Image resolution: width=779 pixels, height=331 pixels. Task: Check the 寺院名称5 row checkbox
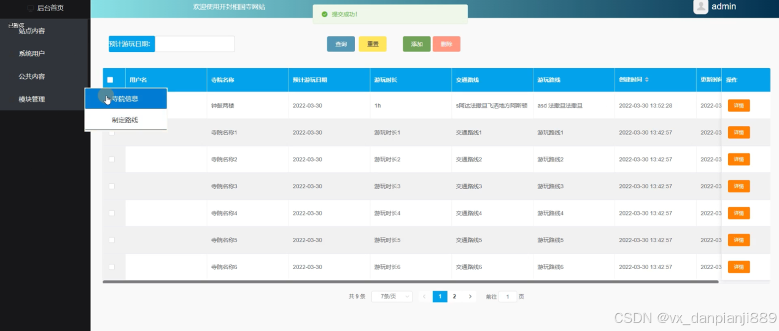tap(112, 240)
